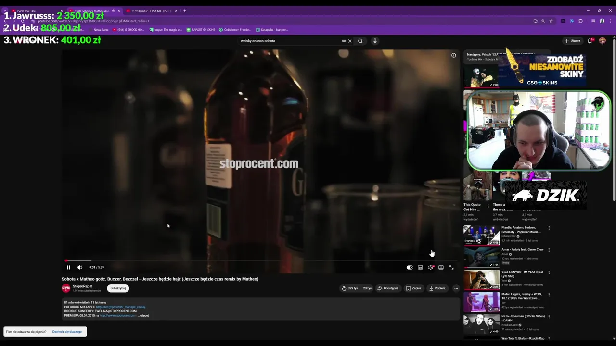Download the video with the Pobierz button
Image resolution: width=616 pixels, height=346 pixels.
(437, 288)
